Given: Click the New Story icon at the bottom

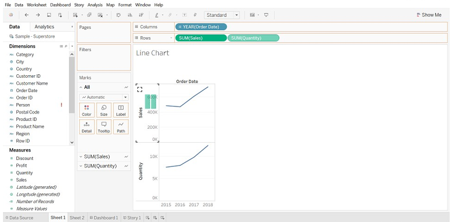Looking at the screenshot, I should tap(162, 218).
